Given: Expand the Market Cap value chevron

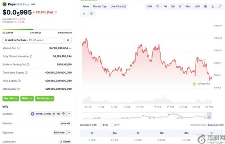Looking at the screenshot, I should pos(70,48).
